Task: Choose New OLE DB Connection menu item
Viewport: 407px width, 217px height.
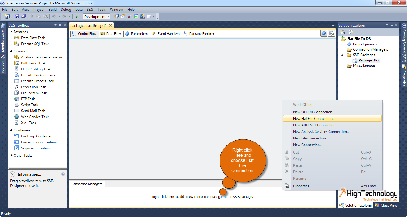Action: click(x=332, y=112)
